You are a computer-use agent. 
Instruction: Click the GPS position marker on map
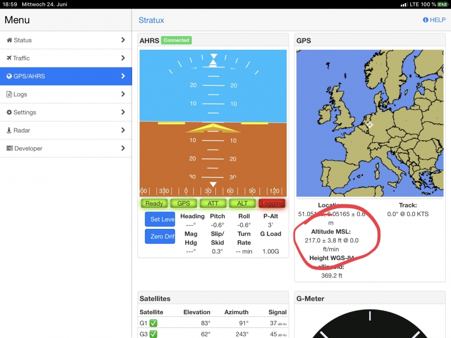370,124
